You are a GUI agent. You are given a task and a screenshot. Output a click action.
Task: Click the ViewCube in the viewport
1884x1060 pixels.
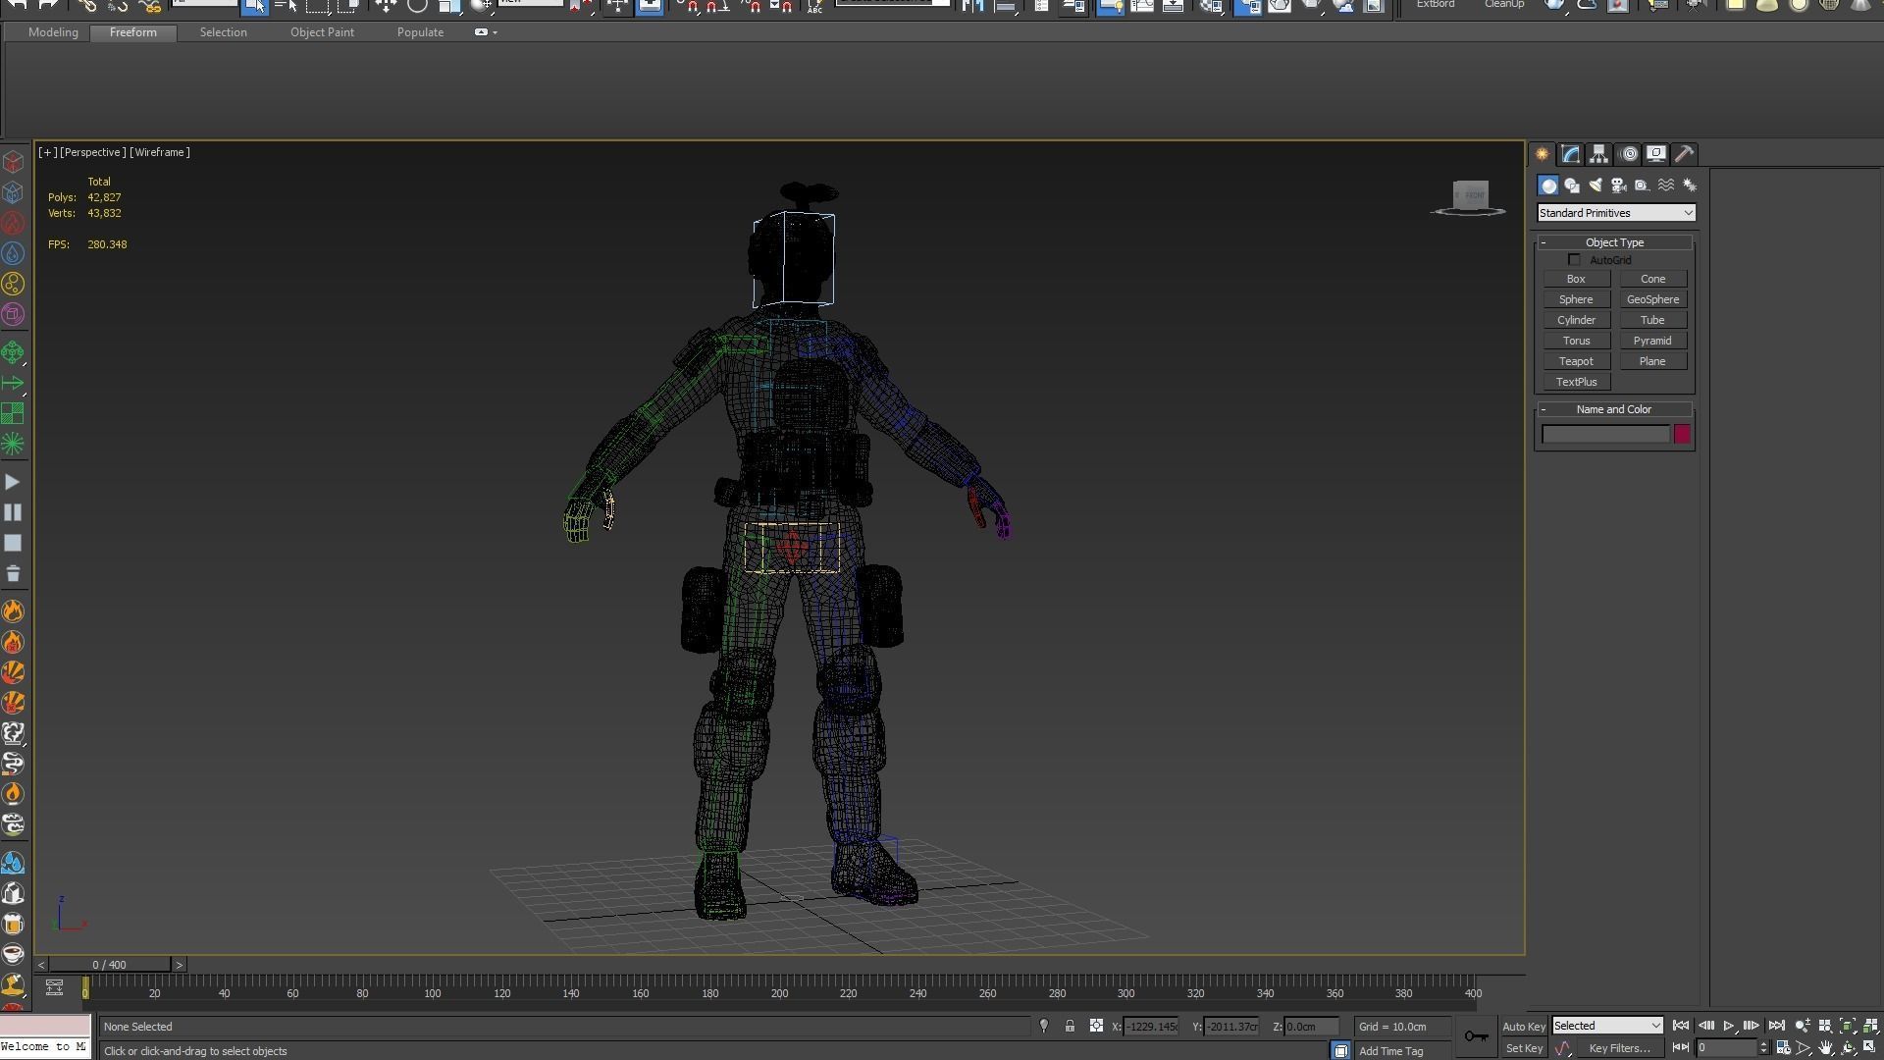pos(1470,195)
